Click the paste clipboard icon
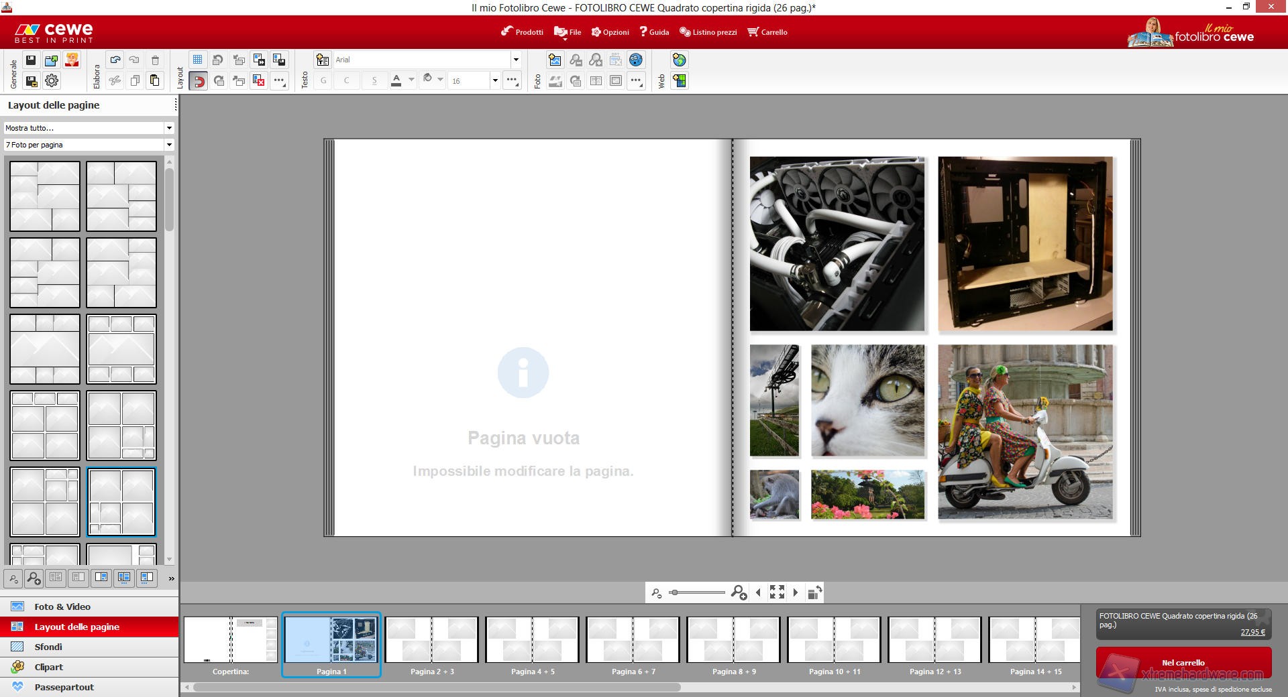This screenshot has width=1288, height=697. point(155,81)
